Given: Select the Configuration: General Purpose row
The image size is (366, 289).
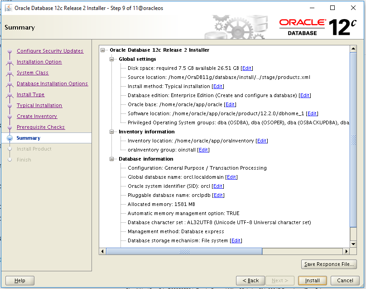Looking at the screenshot, I should (x=197, y=168).
